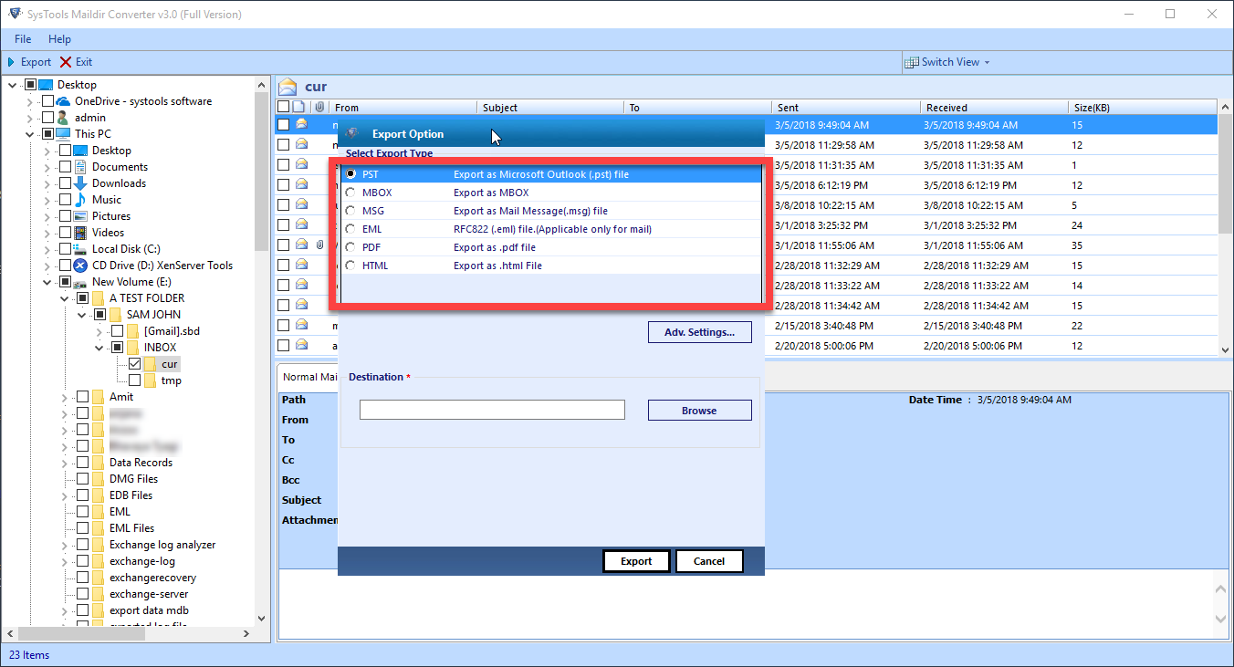
Task: Click the New Volume (E:) drive icon
Action: click(80, 283)
